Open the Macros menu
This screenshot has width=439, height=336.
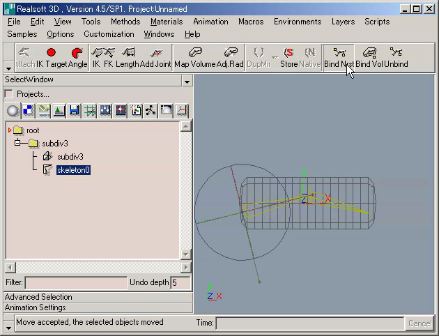pos(251,22)
